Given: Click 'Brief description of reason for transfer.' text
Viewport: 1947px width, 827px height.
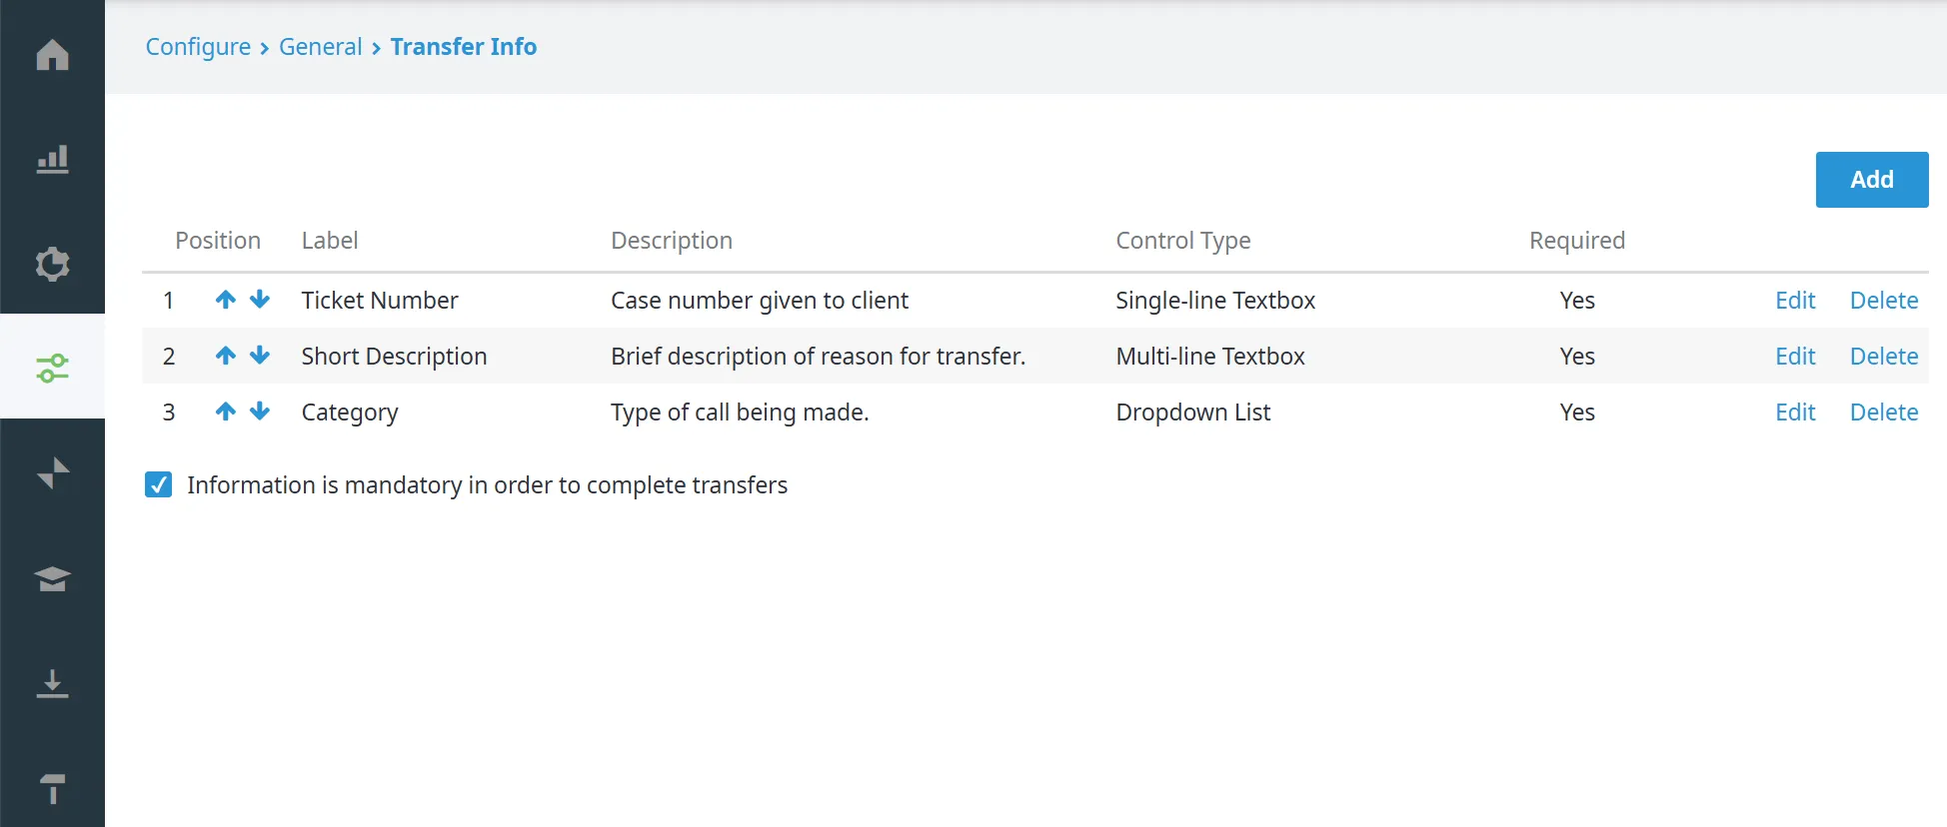Looking at the screenshot, I should (819, 357).
